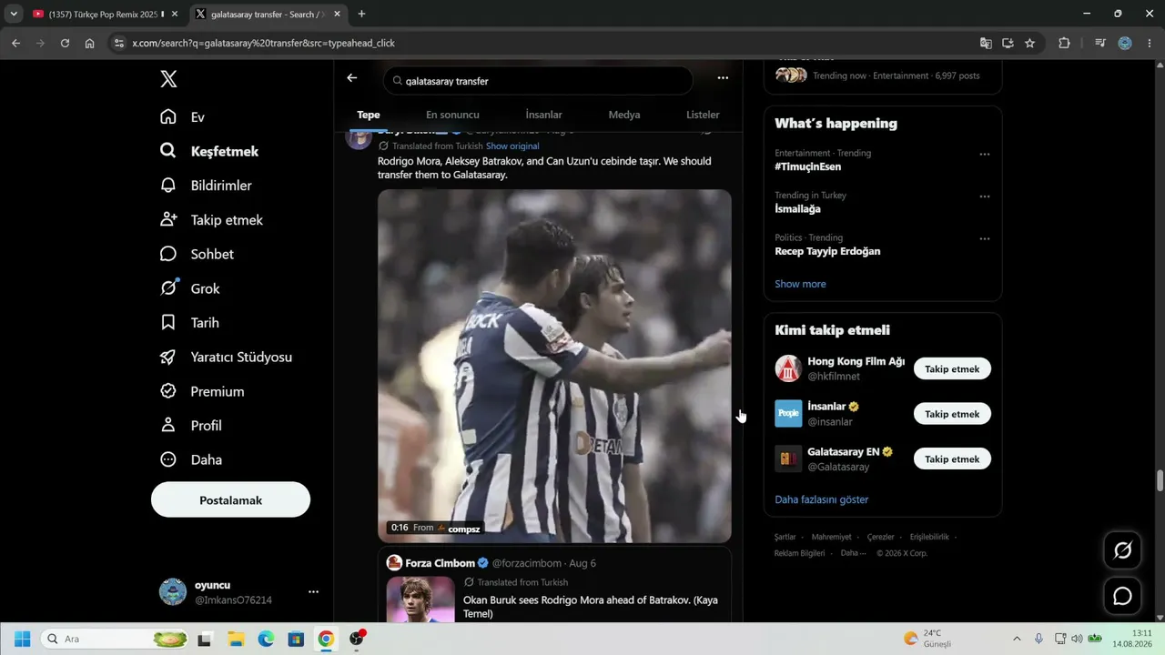Click the browser address bar URL

[263, 43]
